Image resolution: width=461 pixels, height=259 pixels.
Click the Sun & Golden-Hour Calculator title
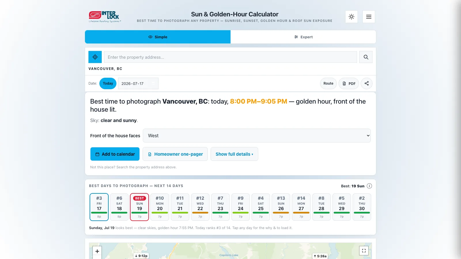(x=235, y=14)
